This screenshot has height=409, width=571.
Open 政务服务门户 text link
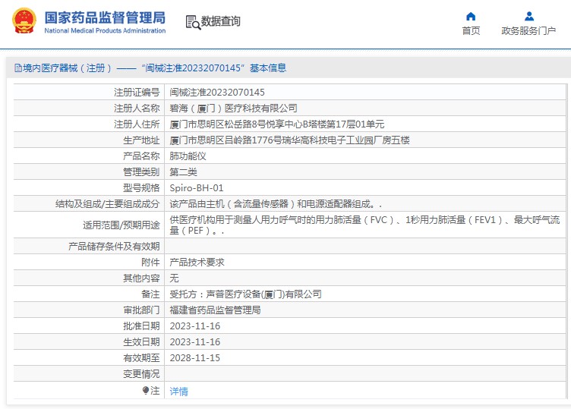[528, 31]
